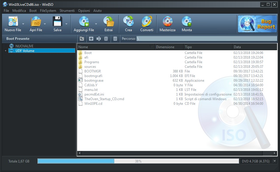Select the Win10PE.cd file
Image resolution: width=280 pixels, height=172 pixels.
[93, 104]
